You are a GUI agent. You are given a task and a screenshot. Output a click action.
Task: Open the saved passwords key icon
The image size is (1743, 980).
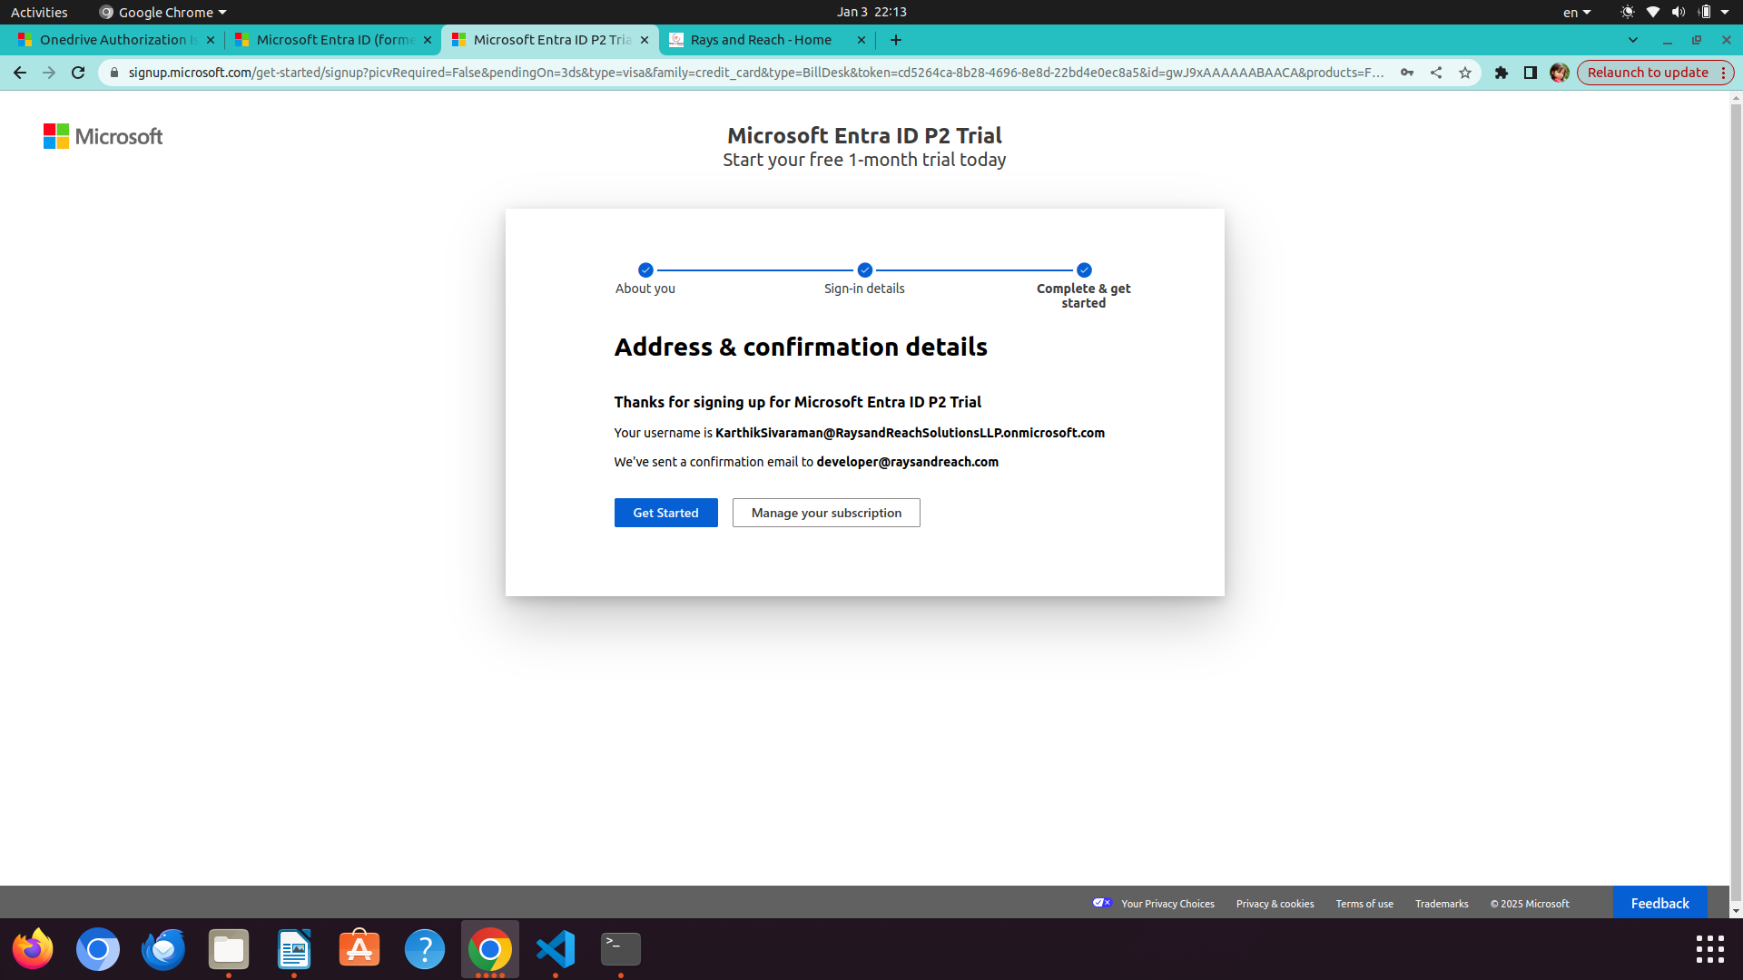point(1407,73)
